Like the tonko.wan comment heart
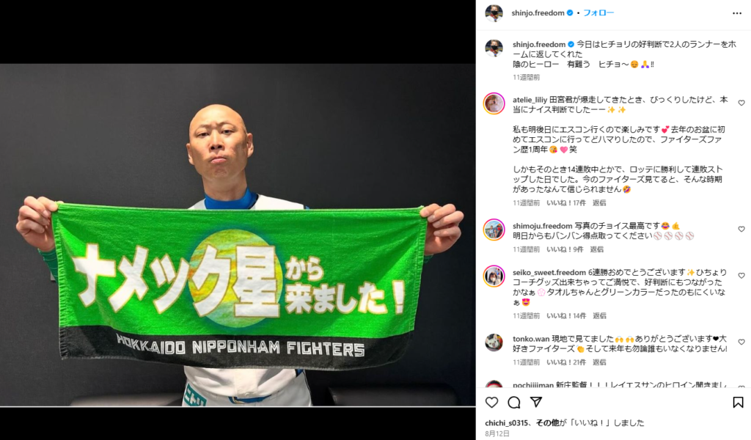Screen dimensions: 751x440 (741, 342)
